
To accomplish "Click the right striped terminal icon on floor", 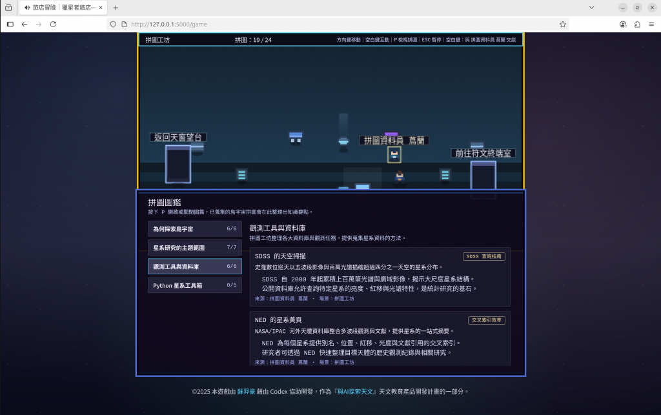I will click(445, 175).
